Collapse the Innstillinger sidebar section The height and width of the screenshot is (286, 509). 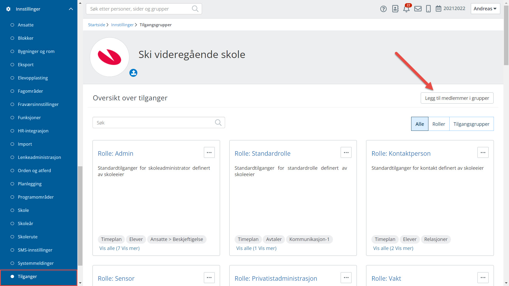coord(71,9)
